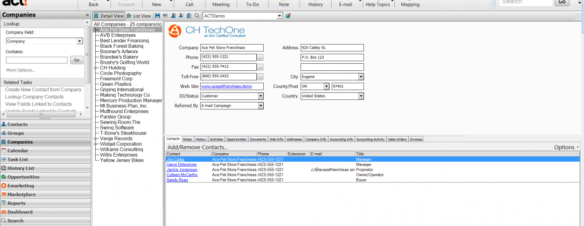Click the Call toolbar button
Viewport: 584px width, 226px height.
click(x=189, y=4)
